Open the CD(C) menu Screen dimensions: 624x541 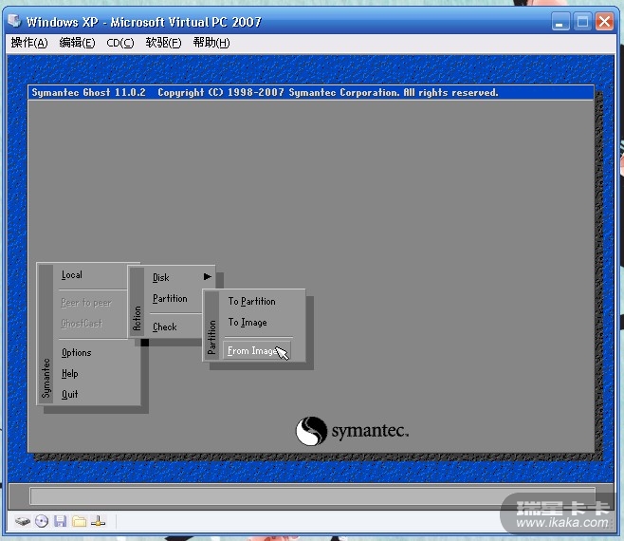[120, 43]
